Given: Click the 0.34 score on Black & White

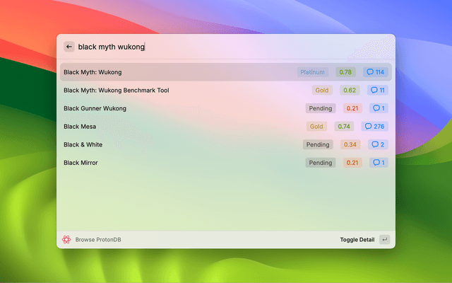Looking at the screenshot, I should coord(351,144).
